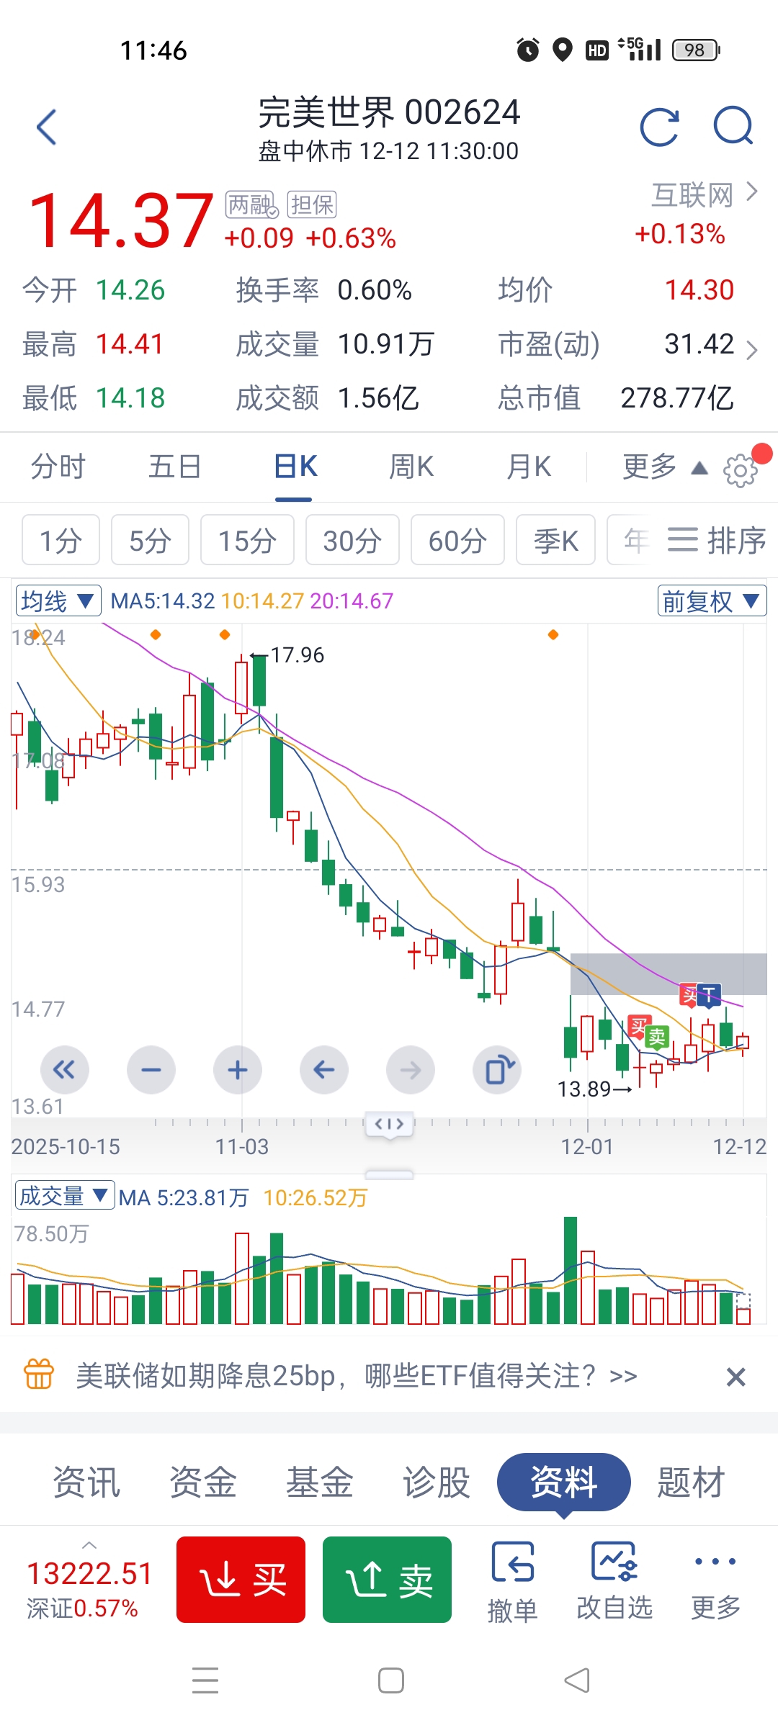
Task: Select the 5分 period chip
Action: coord(150,540)
